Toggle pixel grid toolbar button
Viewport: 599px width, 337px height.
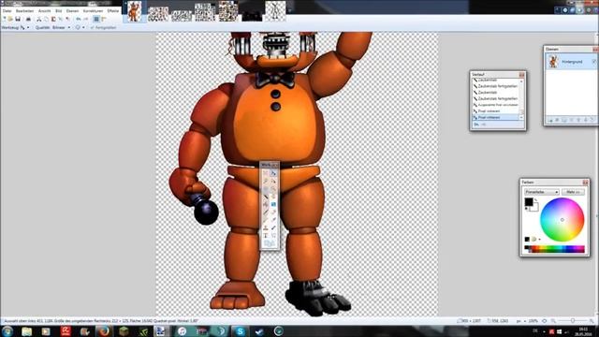[x=96, y=19]
